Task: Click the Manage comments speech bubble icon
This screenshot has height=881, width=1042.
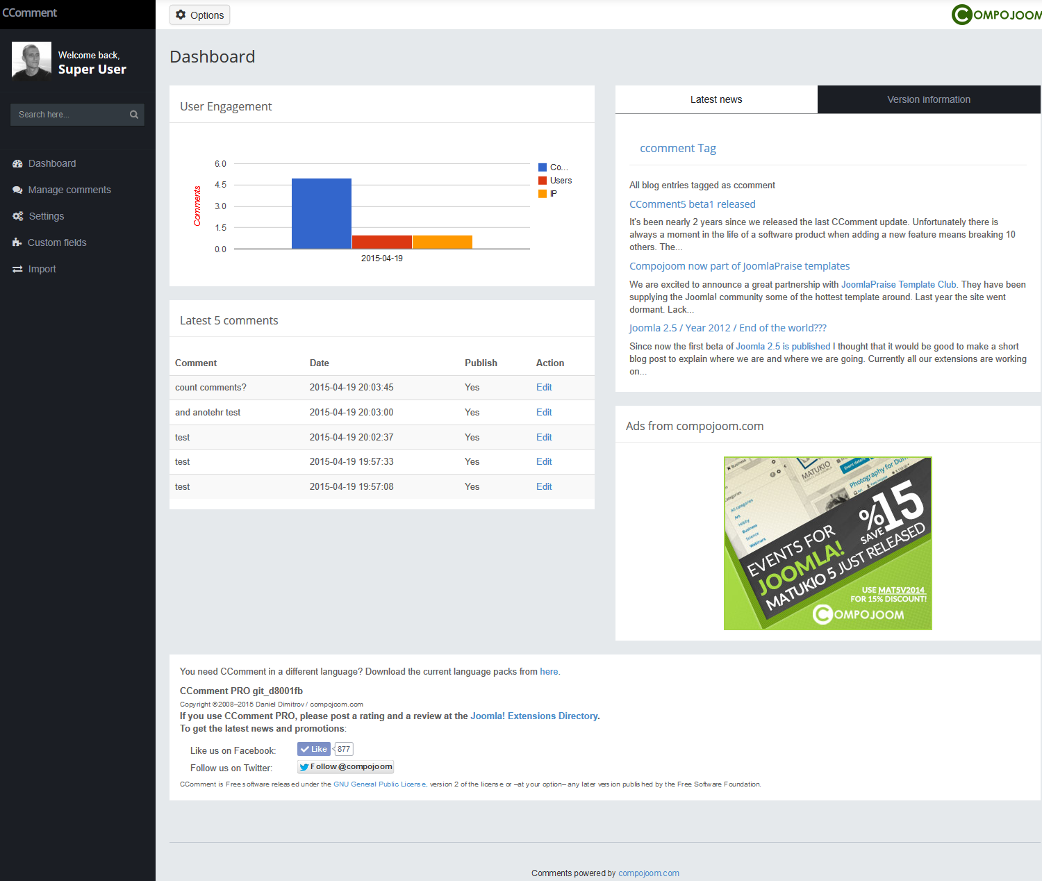Action: click(17, 190)
